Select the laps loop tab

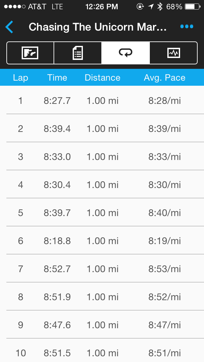click(126, 53)
